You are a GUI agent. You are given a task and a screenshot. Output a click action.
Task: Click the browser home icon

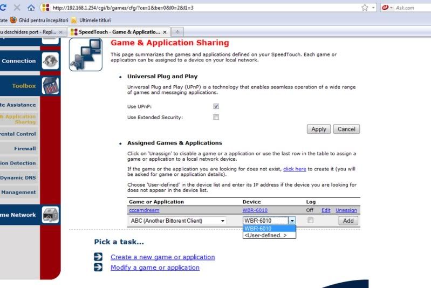pyautogui.click(x=31, y=8)
